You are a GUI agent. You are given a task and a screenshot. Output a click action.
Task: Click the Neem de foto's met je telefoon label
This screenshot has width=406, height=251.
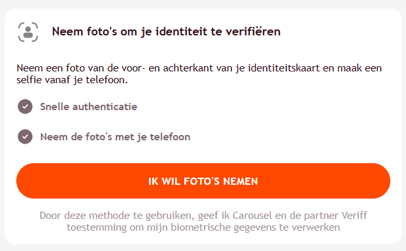(x=115, y=137)
